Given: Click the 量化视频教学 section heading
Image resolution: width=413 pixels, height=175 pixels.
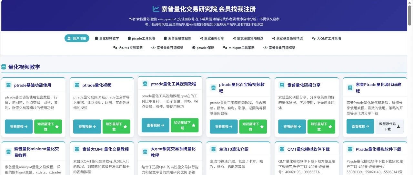Looking at the screenshot, I should pyautogui.click(x=24, y=67).
